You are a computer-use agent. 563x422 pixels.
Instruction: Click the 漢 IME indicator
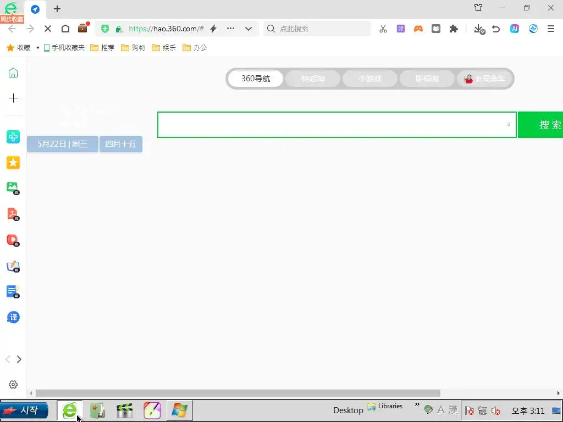click(x=453, y=410)
